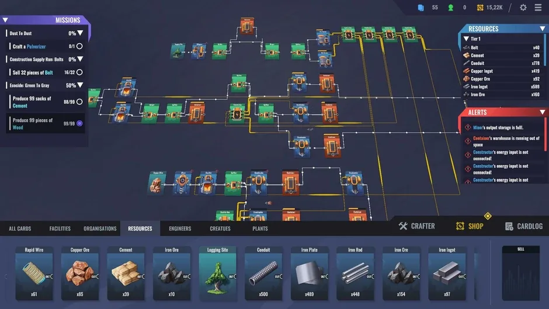Expand the Dust To Dust mission arrow
This screenshot has width=549, height=309.
(x=80, y=33)
